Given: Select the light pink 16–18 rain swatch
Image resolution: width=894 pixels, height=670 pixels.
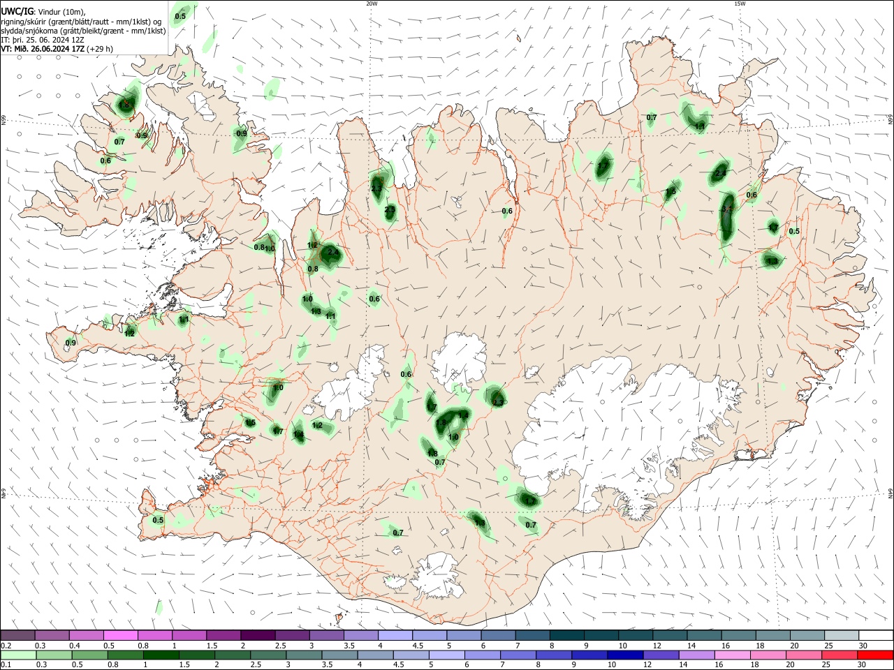Looking at the screenshot, I should (x=733, y=655).
